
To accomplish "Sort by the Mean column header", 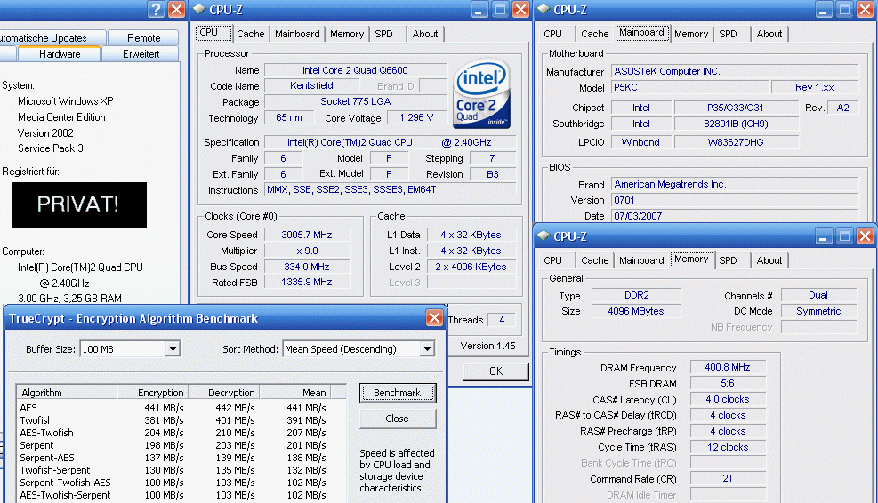I will [295, 392].
